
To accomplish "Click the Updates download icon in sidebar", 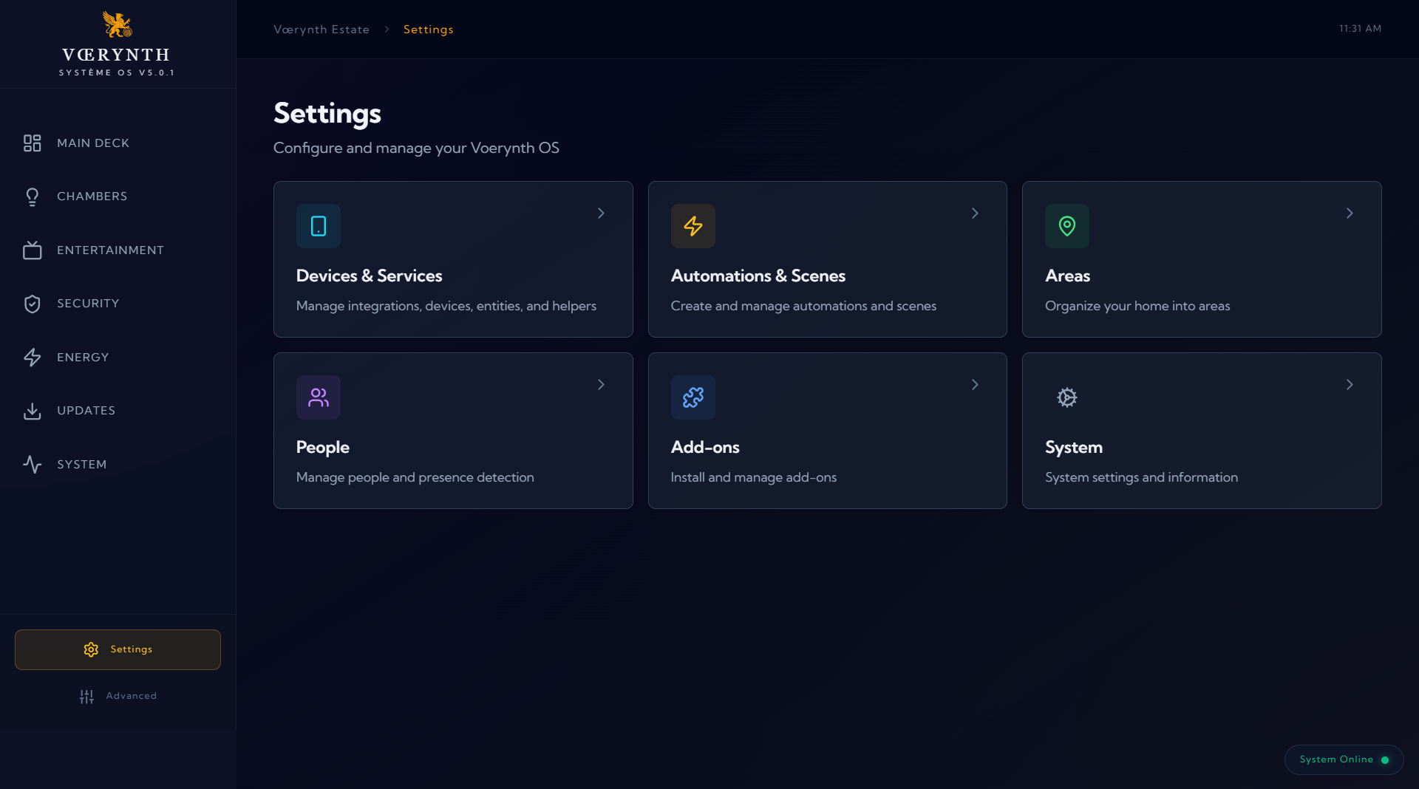I will click(x=33, y=411).
